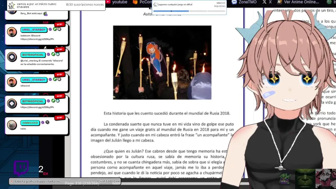Click IANNICOXD avatar beside hello message
Viewport: 336px width, 189px height.
click(12, 125)
